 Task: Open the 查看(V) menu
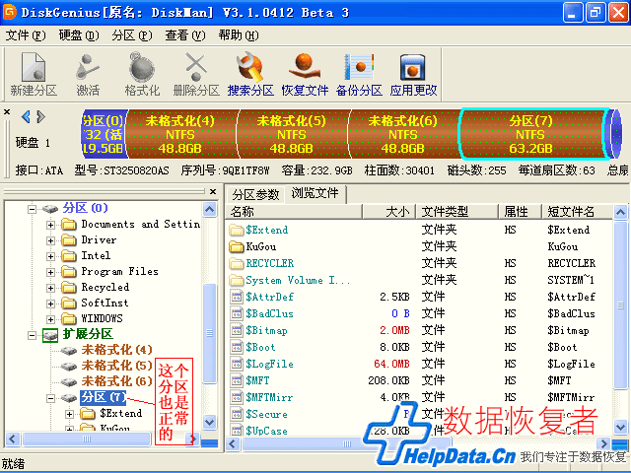click(185, 35)
